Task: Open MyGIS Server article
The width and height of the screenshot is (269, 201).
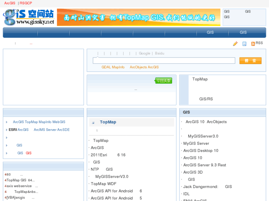Action: tap(196, 143)
